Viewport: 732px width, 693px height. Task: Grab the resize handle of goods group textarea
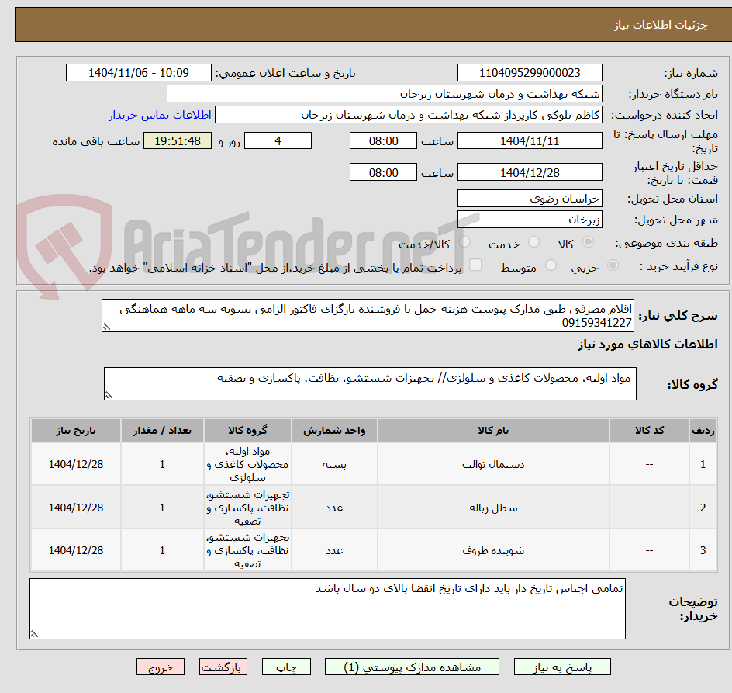pyautogui.click(x=109, y=395)
